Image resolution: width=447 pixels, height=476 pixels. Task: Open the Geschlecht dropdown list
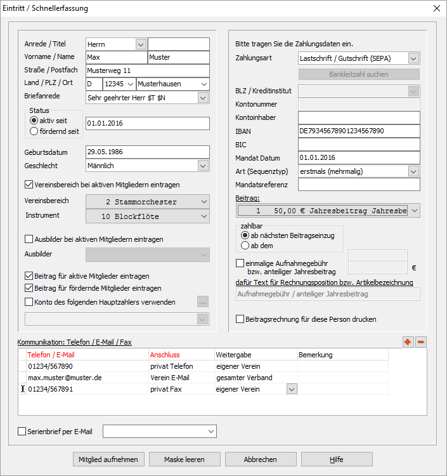203,166
